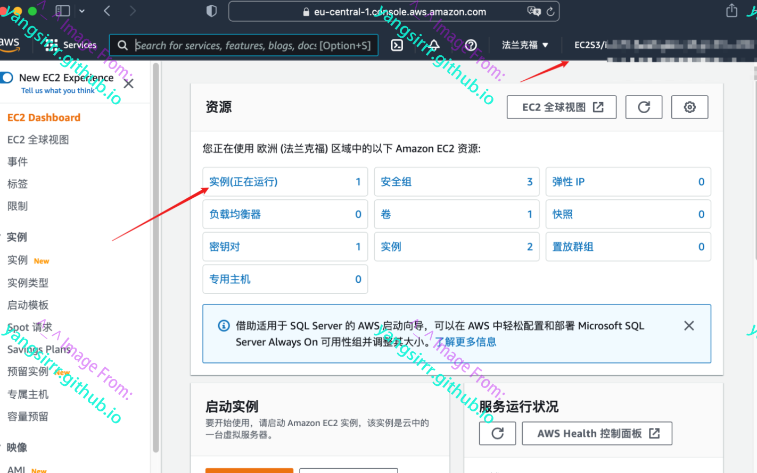Refresh the 服务运行状况 panel
The height and width of the screenshot is (473, 757).
(497, 434)
